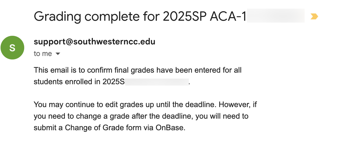The height and width of the screenshot is (141, 352).
Task: Expand recipient details arrow beside "to me"
Action: [58, 54]
